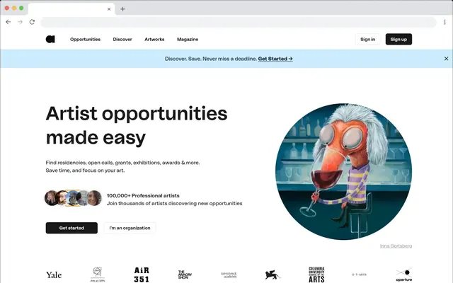This screenshot has width=453, height=283.
Task: Click the Yale logo
Action: tap(54, 275)
